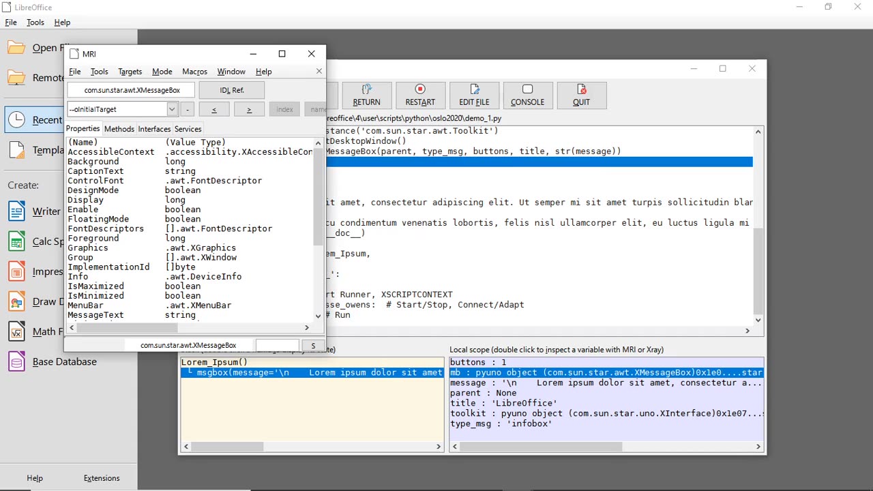Open the LibreOffice Help menu
The image size is (873, 491).
click(x=62, y=23)
